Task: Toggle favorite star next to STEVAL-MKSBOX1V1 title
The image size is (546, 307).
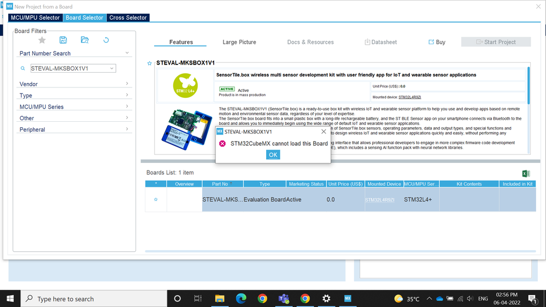Action: coord(149,63)
